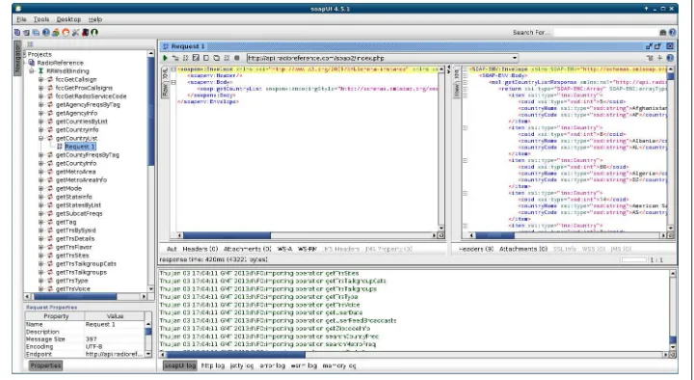Screen dimensions: 694x380
Task: Click the log panel horizontal scrollbar
Action: point(415,355)
